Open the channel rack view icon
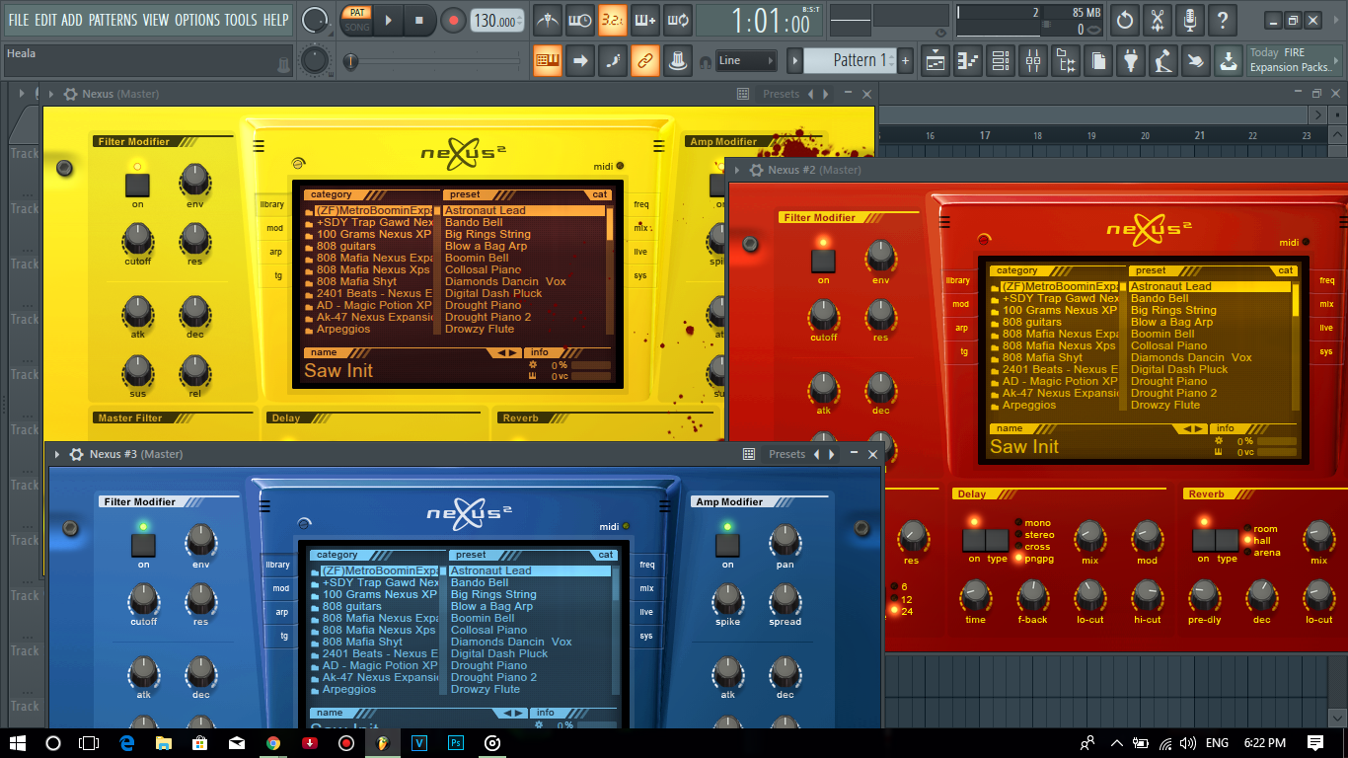Viewport: 1348px width, 758px height. (x=1001, y=61)
